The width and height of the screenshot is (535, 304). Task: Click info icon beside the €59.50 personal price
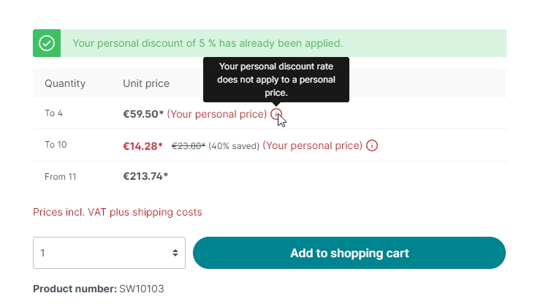[276, 114]
